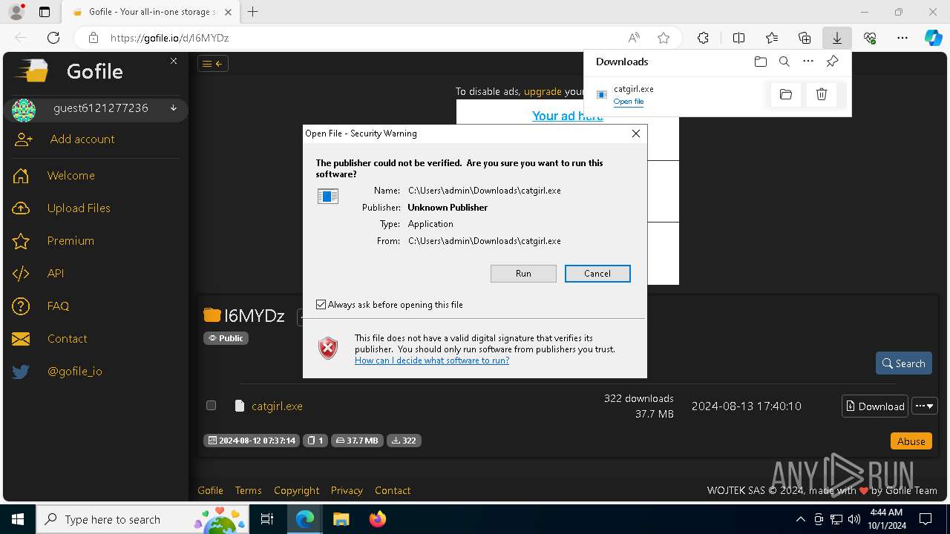Click Cancel in the Security Warning dialog
Viewport: 950px width, 534px height.
tap(597, 274)
